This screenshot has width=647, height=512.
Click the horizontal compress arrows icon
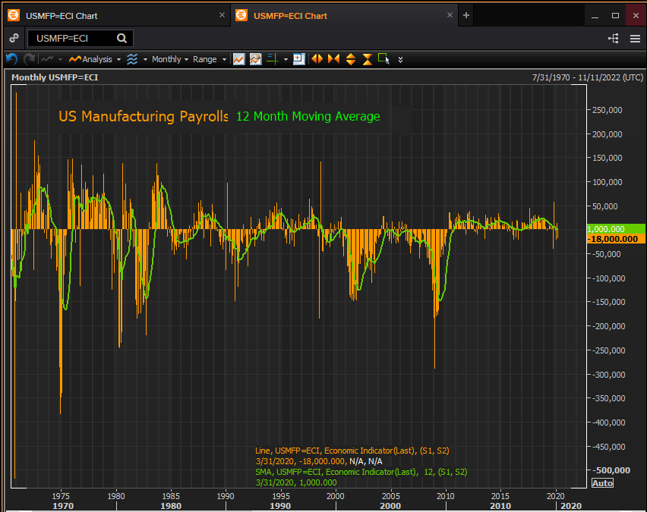click(x=333, y=59)
